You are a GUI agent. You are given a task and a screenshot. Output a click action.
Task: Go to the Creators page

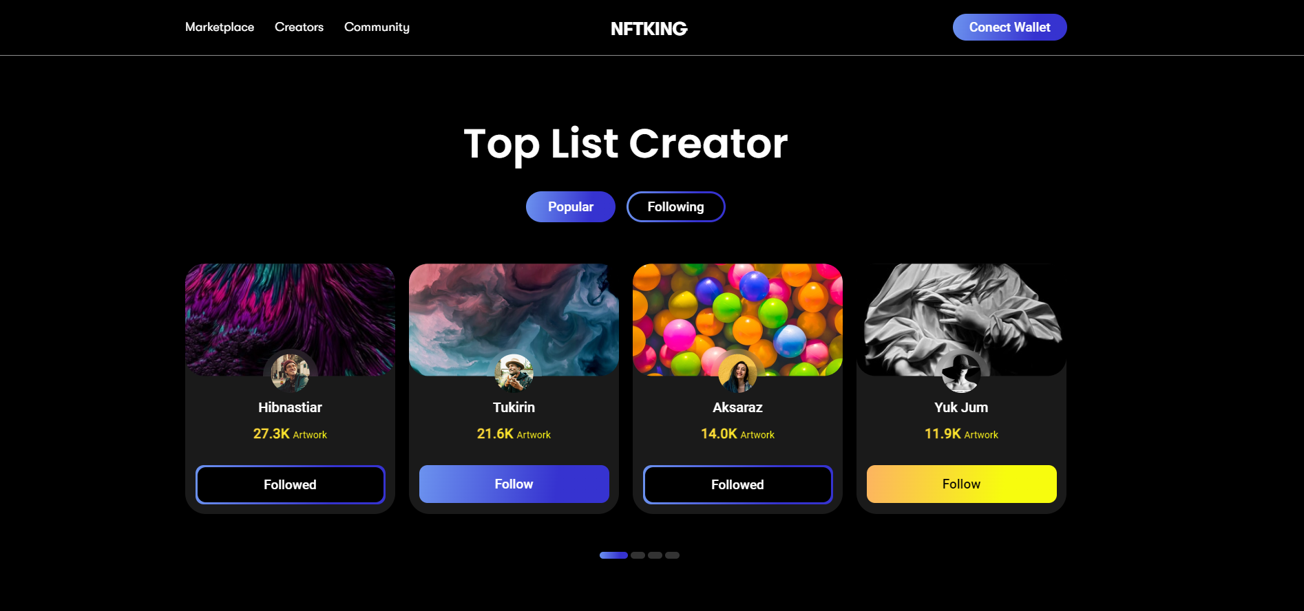click(x=299, y=27)
